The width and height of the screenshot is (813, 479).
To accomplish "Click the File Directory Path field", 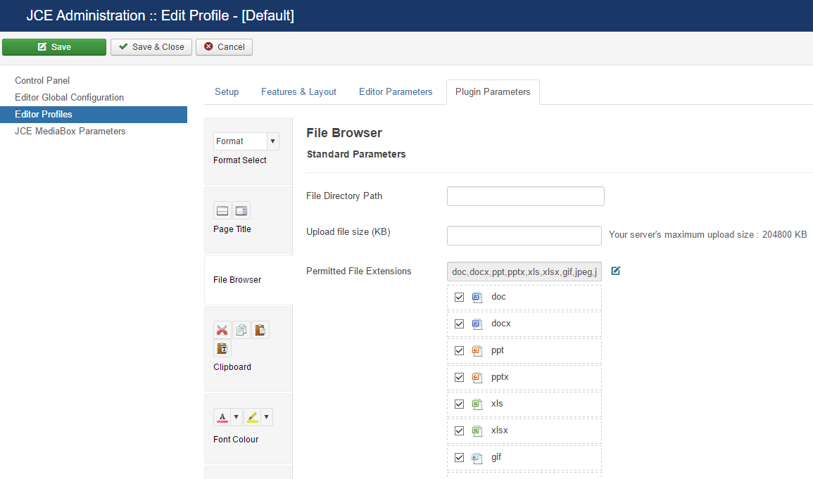I will click(525, 196).
